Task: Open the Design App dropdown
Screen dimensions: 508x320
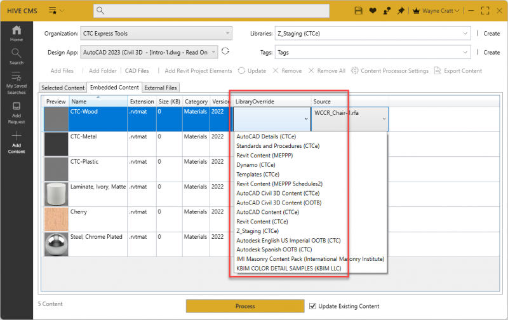Action: coord(149,52)
